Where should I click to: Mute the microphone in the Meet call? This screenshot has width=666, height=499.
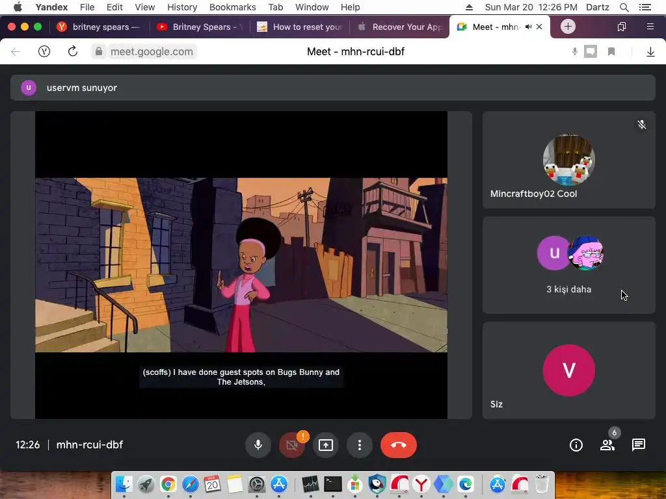[258, 444]
